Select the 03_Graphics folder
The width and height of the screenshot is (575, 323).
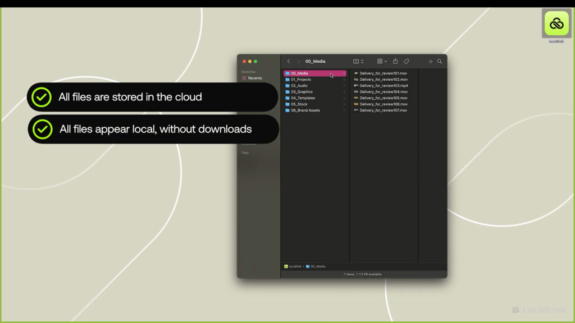click(302, 92)
